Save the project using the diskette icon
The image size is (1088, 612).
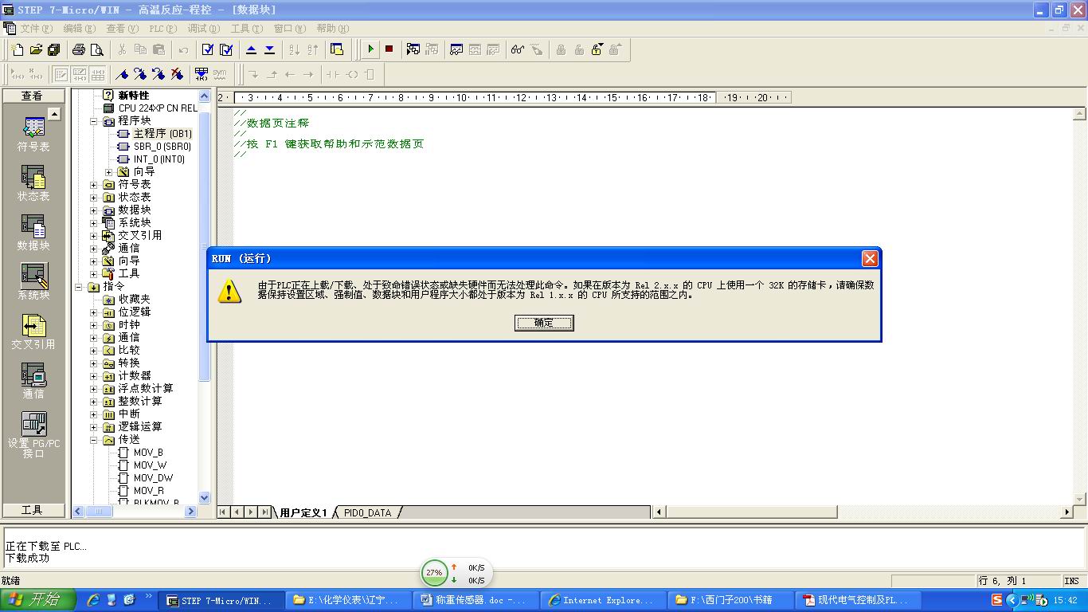click(53, 49)
